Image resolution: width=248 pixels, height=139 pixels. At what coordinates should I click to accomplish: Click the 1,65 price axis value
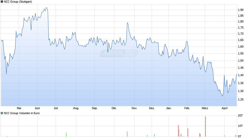click(241, 40)
